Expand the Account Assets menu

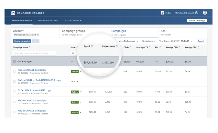73,21
